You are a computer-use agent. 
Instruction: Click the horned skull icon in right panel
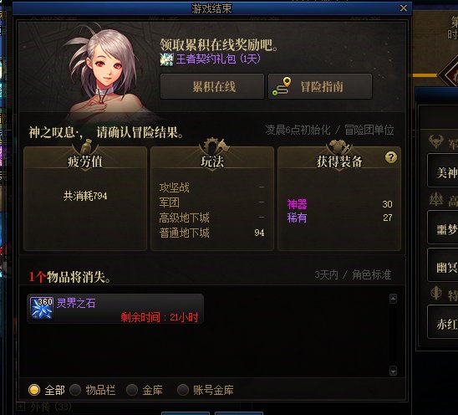[x=435, y=141]
